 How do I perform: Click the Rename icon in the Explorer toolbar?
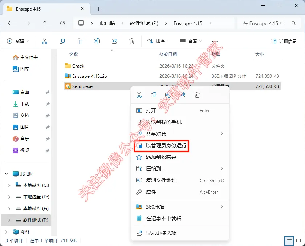(x=97, y=41)
